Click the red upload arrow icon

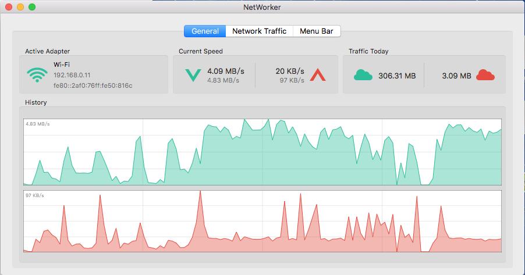pos(317,75)
